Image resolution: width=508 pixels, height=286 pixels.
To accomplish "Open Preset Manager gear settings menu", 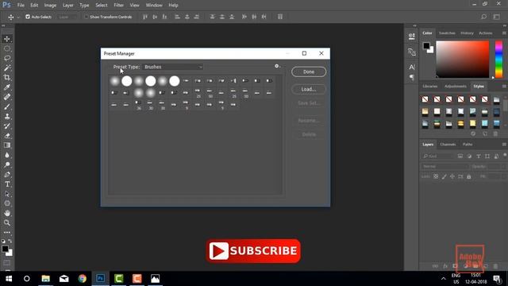I will click(x=277, y=66).
